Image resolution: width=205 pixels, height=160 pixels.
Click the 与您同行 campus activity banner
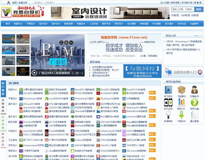[143, 71]
